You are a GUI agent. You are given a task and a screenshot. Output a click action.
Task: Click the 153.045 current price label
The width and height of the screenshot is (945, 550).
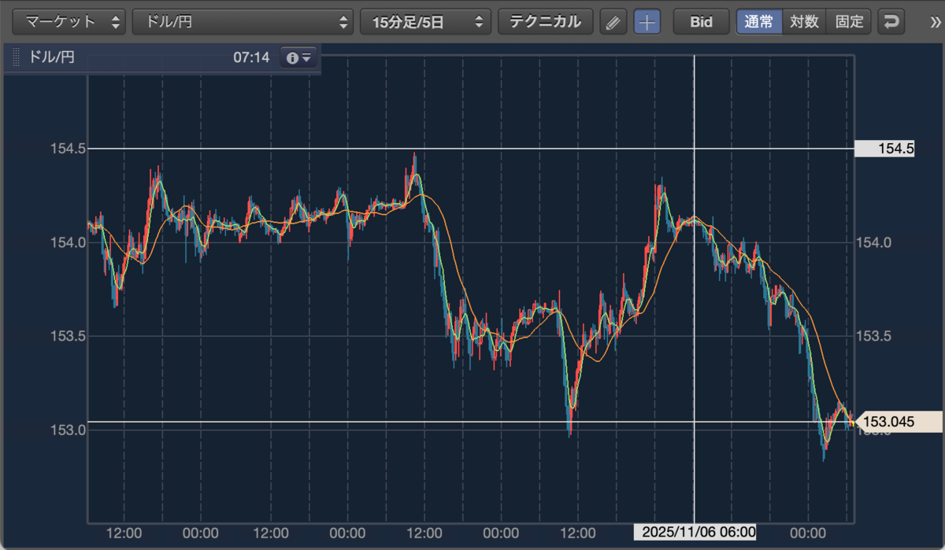(x=899, y=422)
